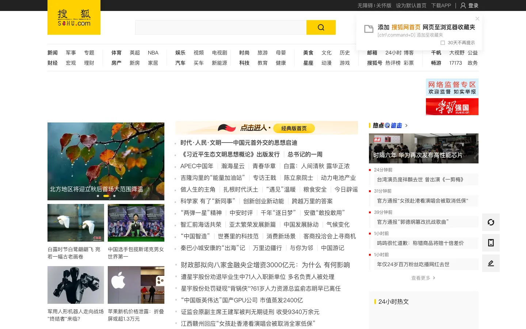Check the 30天不再提示 checkbox
This screenshot has height=329, width=526.
(443, 43)
